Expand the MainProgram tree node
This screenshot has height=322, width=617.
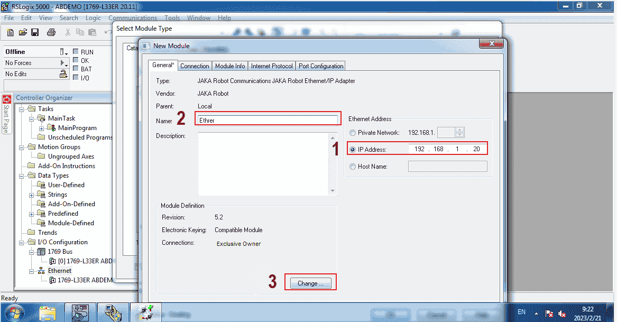click(41, 128)
